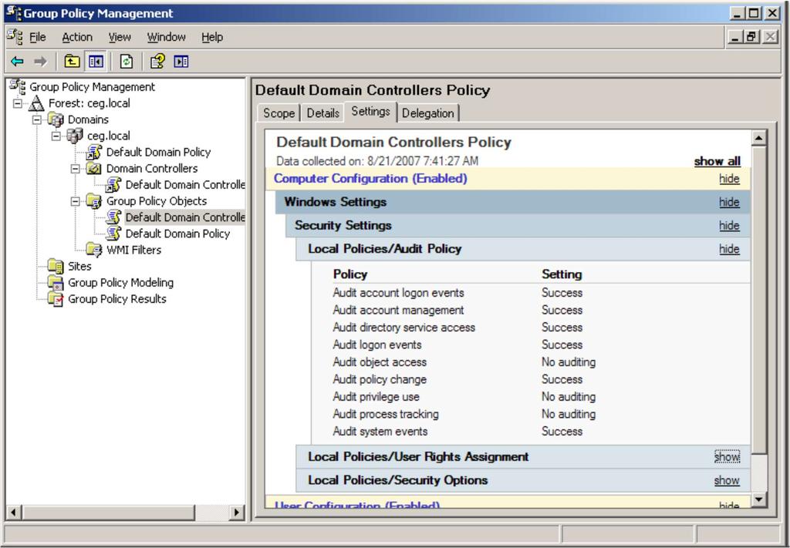The height and width of the screenshot is (548, 790).
Task: Collapse the Domains tree node
Action: pos(37,119)
